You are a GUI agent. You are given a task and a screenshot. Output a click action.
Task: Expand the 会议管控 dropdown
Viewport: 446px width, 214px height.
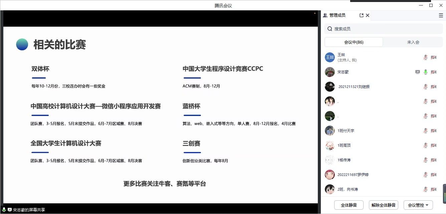coord(418,205)
